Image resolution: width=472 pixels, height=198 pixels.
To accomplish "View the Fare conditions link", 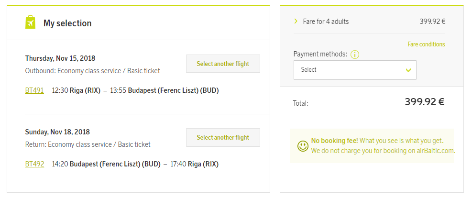I will click(x=426, y=44).
